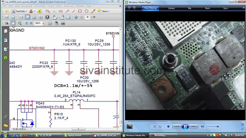246x138 pixels.
Task: Select the Pencil drawing tool
Action: (x=93, y=11)
